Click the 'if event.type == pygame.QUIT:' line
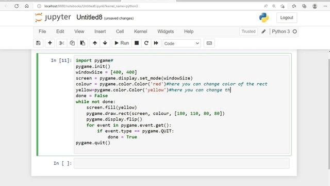This screenshot has height=186, width=330. pos(136,131)
